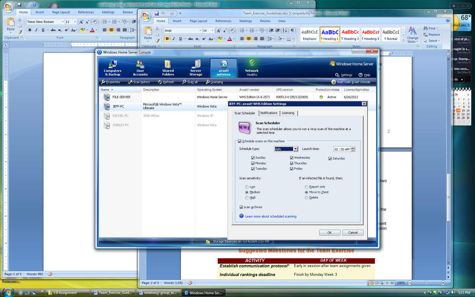Open font color dropdown arrow
This screenshot has height=297, width=475.
point(234,39)
